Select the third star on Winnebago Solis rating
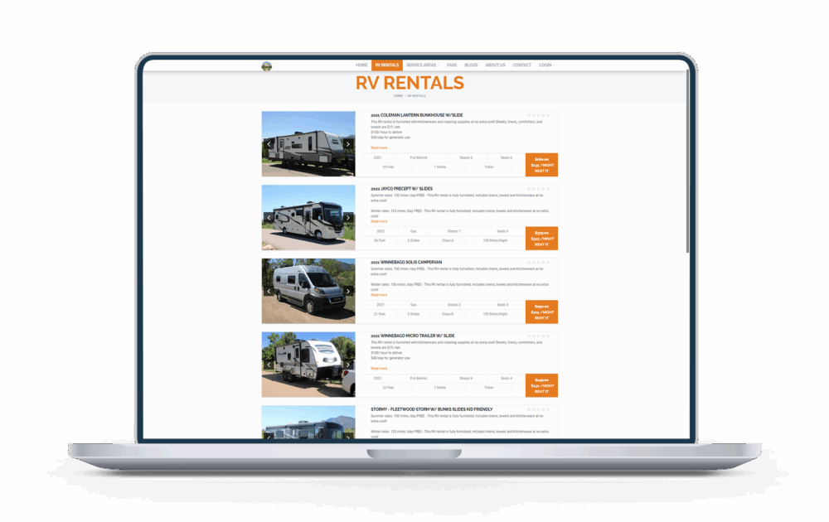The height and width of the screenshot is (522, 829). [537, 262]
